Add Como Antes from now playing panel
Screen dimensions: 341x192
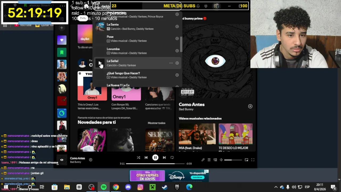pyautogui.click(x=250, y=106)
